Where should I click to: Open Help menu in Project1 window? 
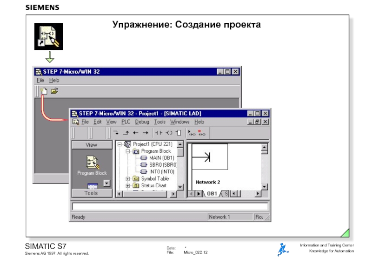[199, 122]
